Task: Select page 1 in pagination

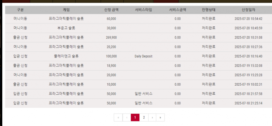Action: tap(135, 118)
